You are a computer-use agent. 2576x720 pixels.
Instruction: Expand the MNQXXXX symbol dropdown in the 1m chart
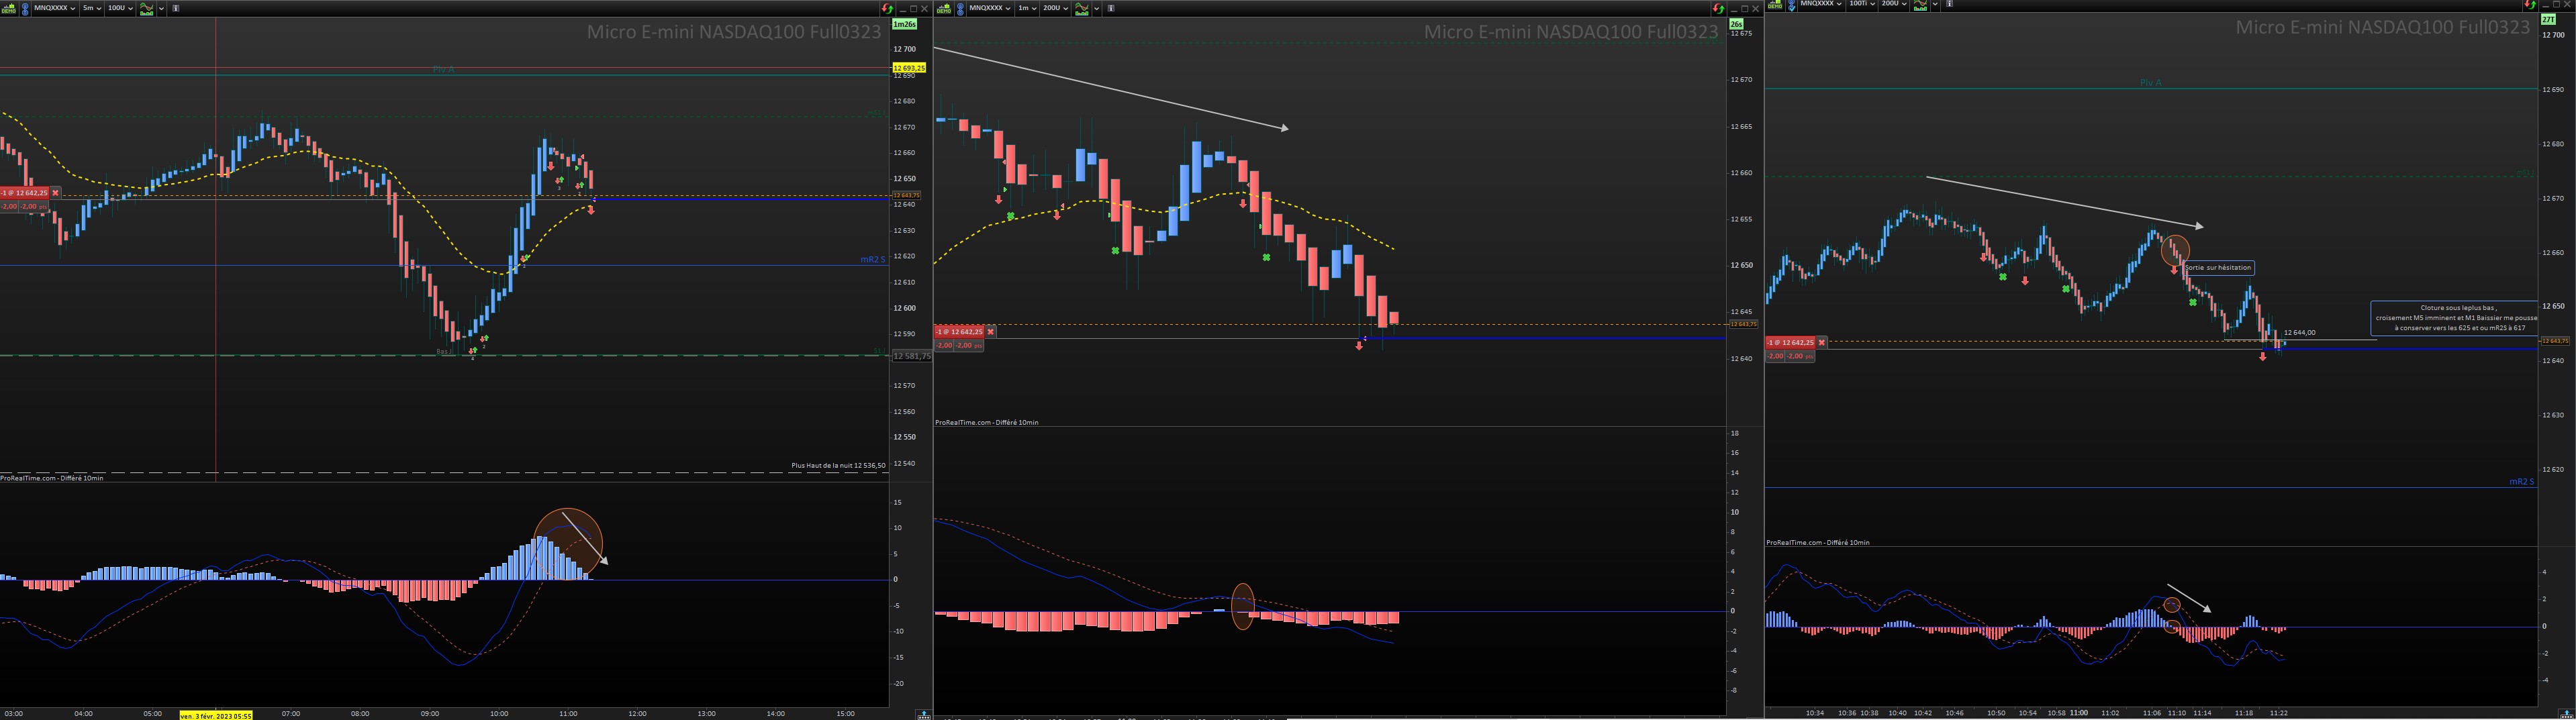pos(990,8)
